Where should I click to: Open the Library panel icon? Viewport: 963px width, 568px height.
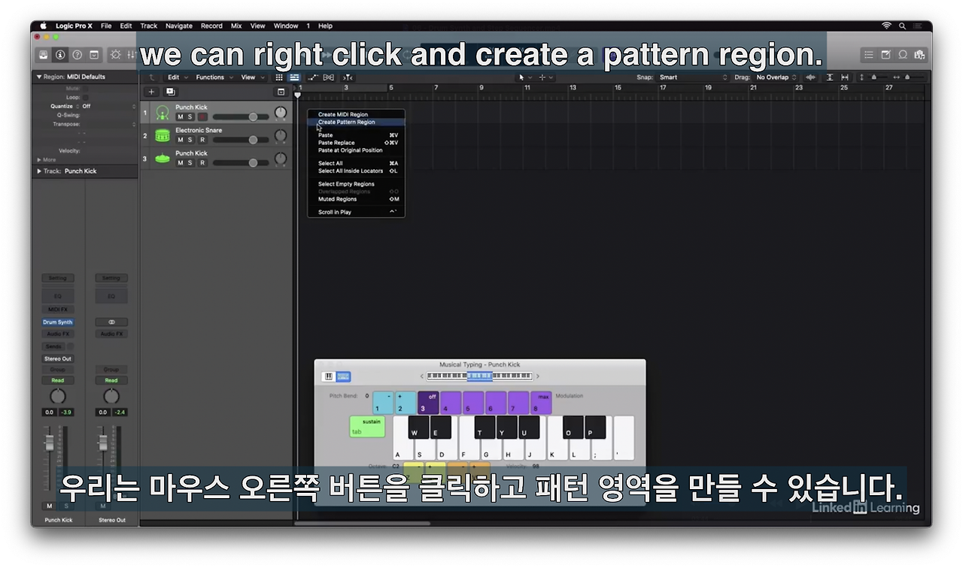(44, 55)
